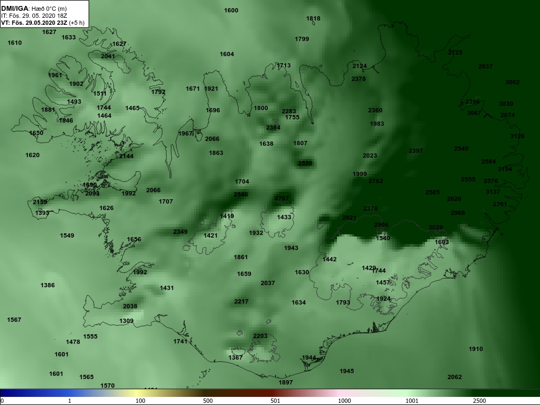Click the legend label '500'

pyautogui.click(x=208, y=401)
